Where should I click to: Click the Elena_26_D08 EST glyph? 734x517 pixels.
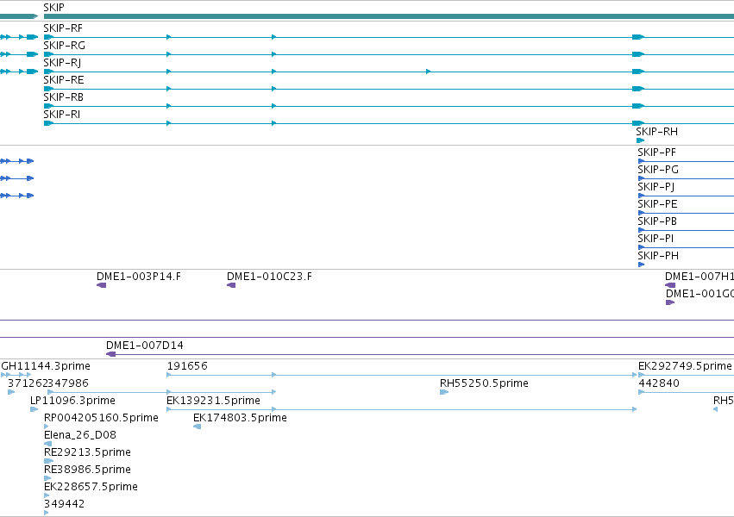coord(47,444)
